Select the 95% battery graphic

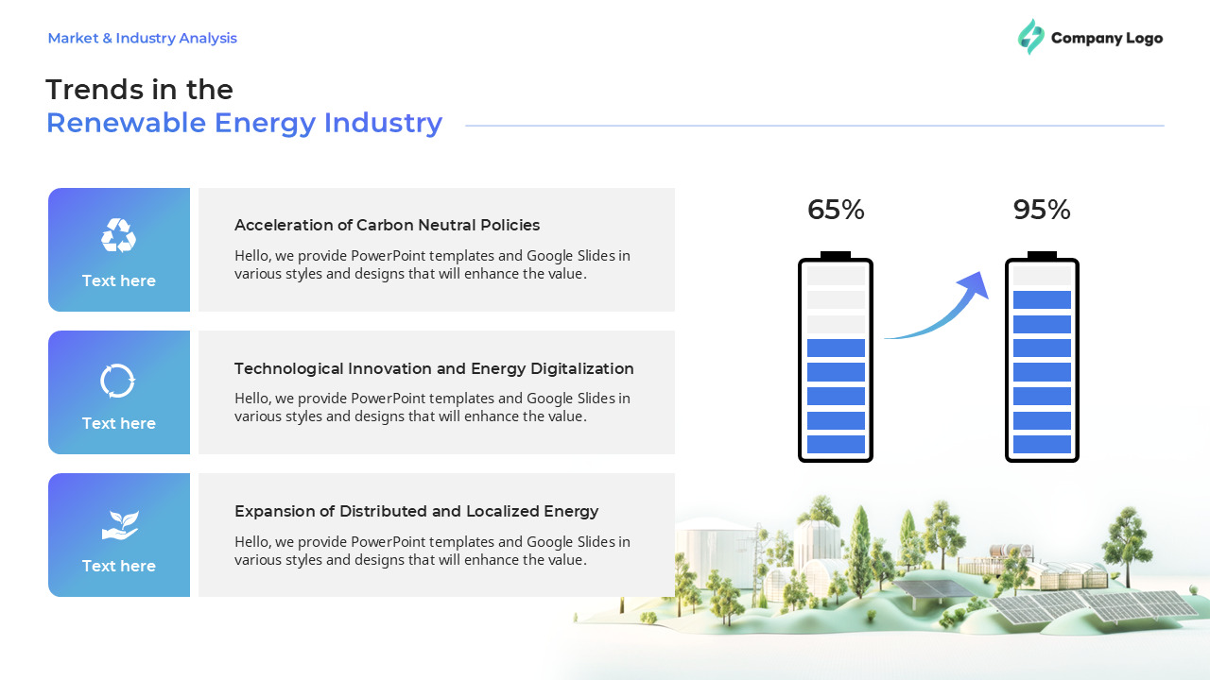(x=1042, y=359)
